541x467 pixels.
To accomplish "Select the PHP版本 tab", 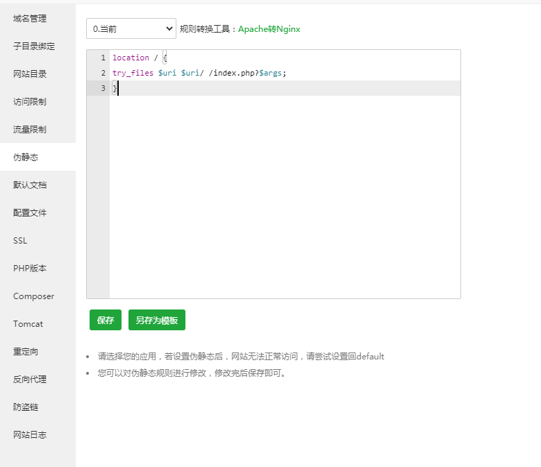I will (x=30, y=268).
